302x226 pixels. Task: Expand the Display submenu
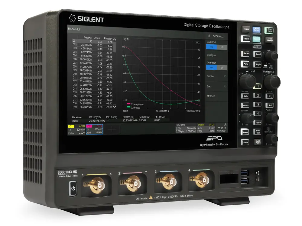click(x=216, y=76)
